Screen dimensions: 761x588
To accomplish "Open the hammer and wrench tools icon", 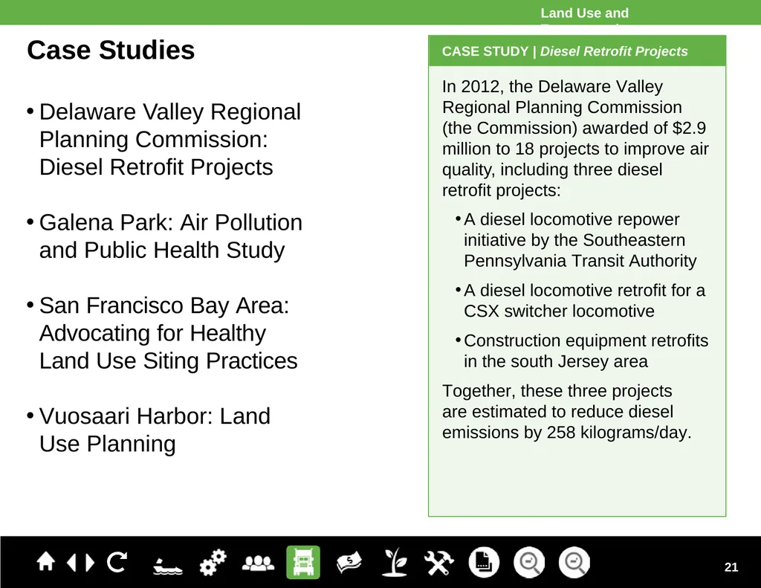I will [x=438, y=563].
